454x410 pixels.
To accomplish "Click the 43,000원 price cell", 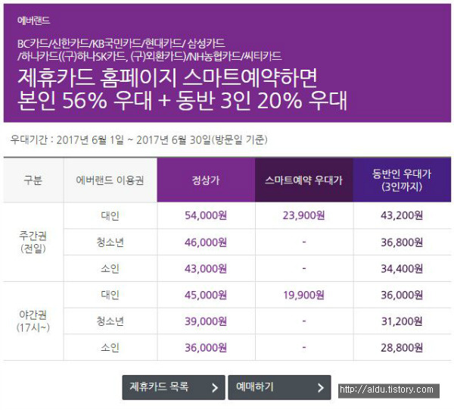I will pos(206,268).
